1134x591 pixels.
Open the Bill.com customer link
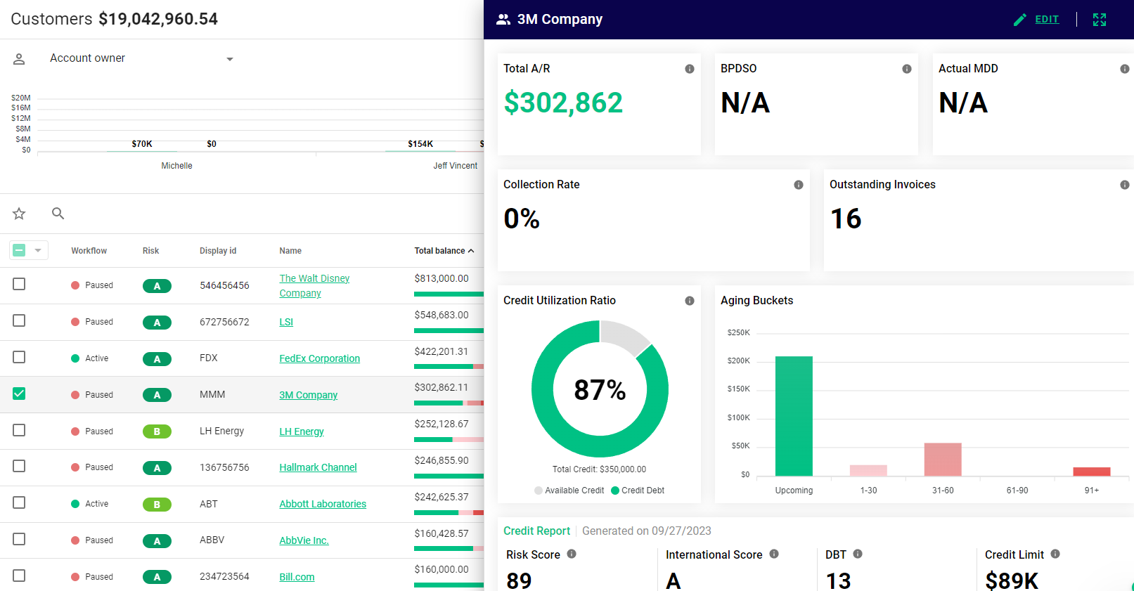297,577
